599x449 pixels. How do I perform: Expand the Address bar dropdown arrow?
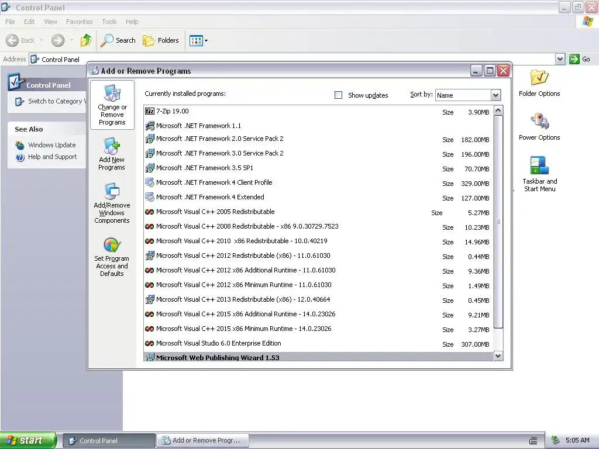click(x=560, y=59)
